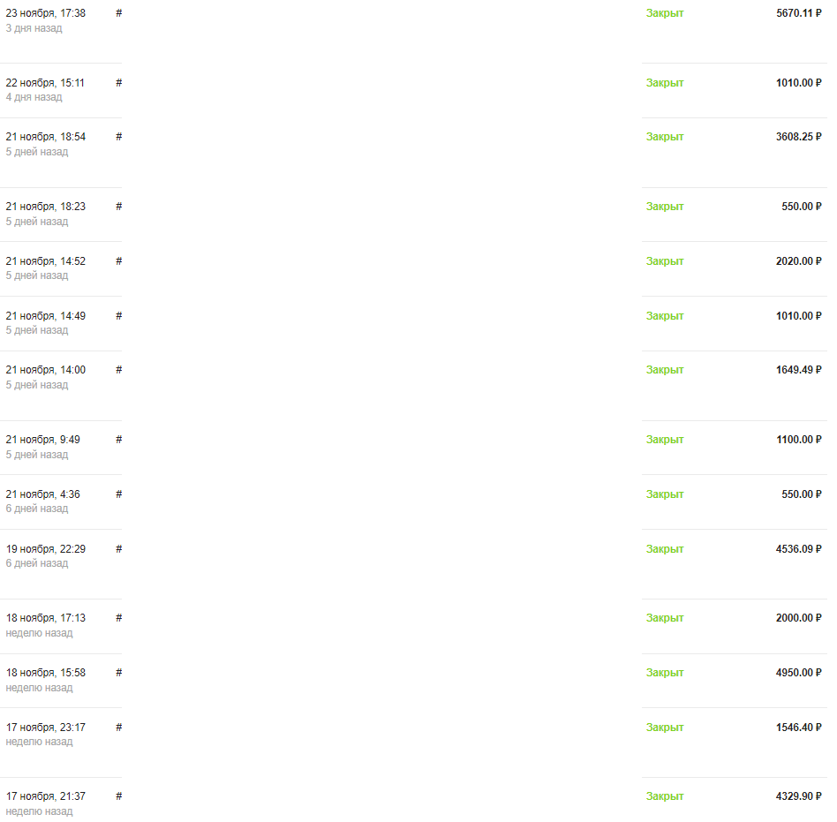
Task: Select the Закрыт status for 3608.25 ₽ order
Action: click(665, 137)
